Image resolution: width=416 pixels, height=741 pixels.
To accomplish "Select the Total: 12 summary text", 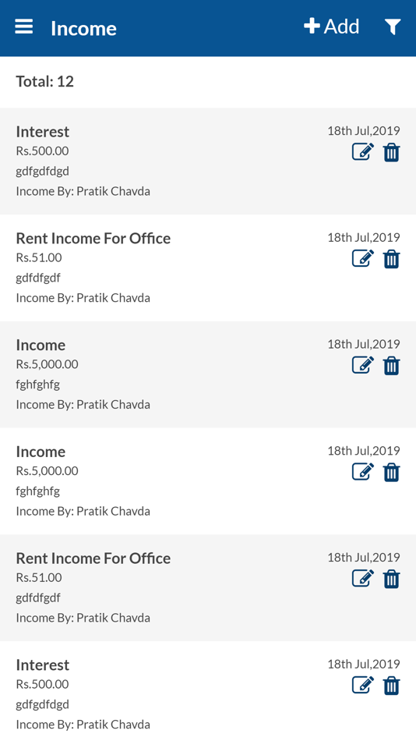I will pyautogui.click(x=45, y=81).
